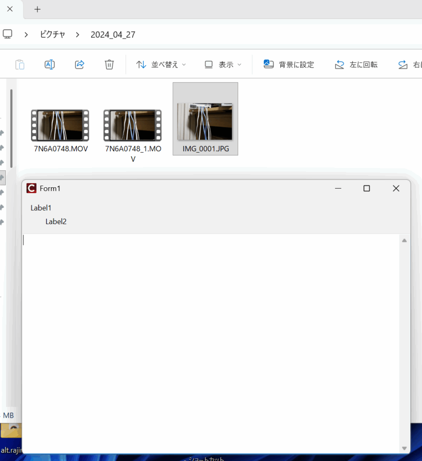The width and height of the screenshot is (422, 461).
Task: Click the rename icon in toolbar
Action: click(x=50, y=64)
